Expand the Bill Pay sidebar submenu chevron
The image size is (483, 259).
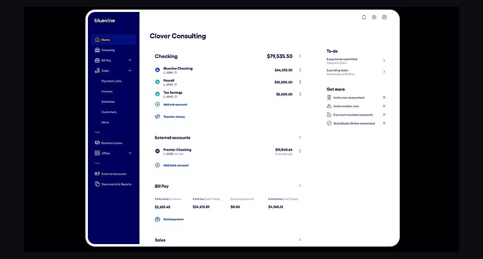coord(130,60)
